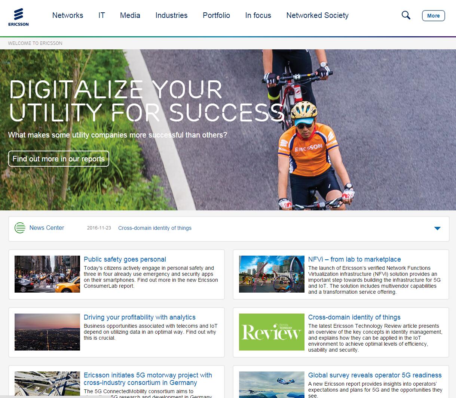Screen dimensions: 456x398
Task: Open the Public safety goes personal link
Action: click(x=125, y=259)
